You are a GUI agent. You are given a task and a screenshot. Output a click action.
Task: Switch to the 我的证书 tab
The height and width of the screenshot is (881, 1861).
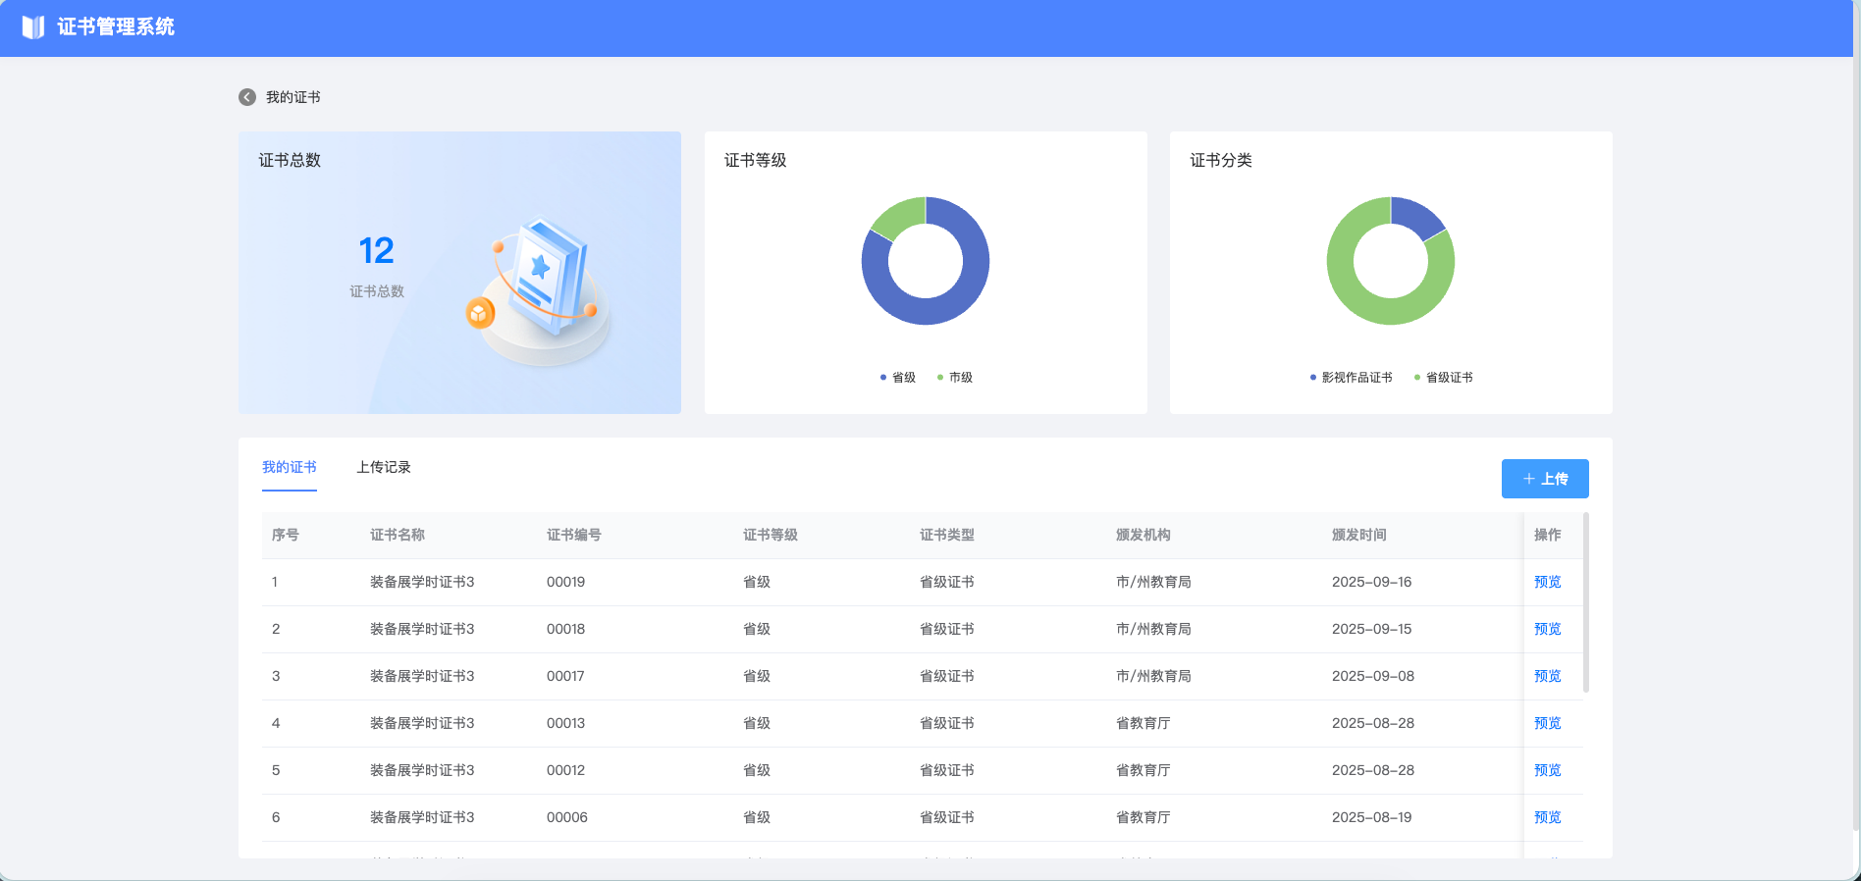point(290,467)
